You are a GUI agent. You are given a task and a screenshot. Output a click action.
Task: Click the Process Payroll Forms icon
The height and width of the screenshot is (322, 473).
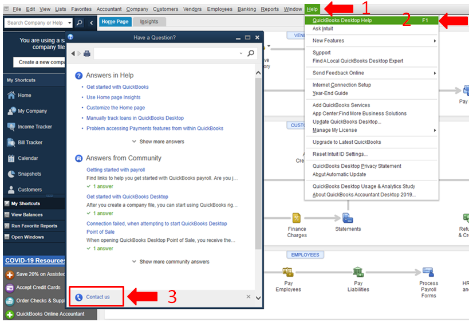coord(428,272)
